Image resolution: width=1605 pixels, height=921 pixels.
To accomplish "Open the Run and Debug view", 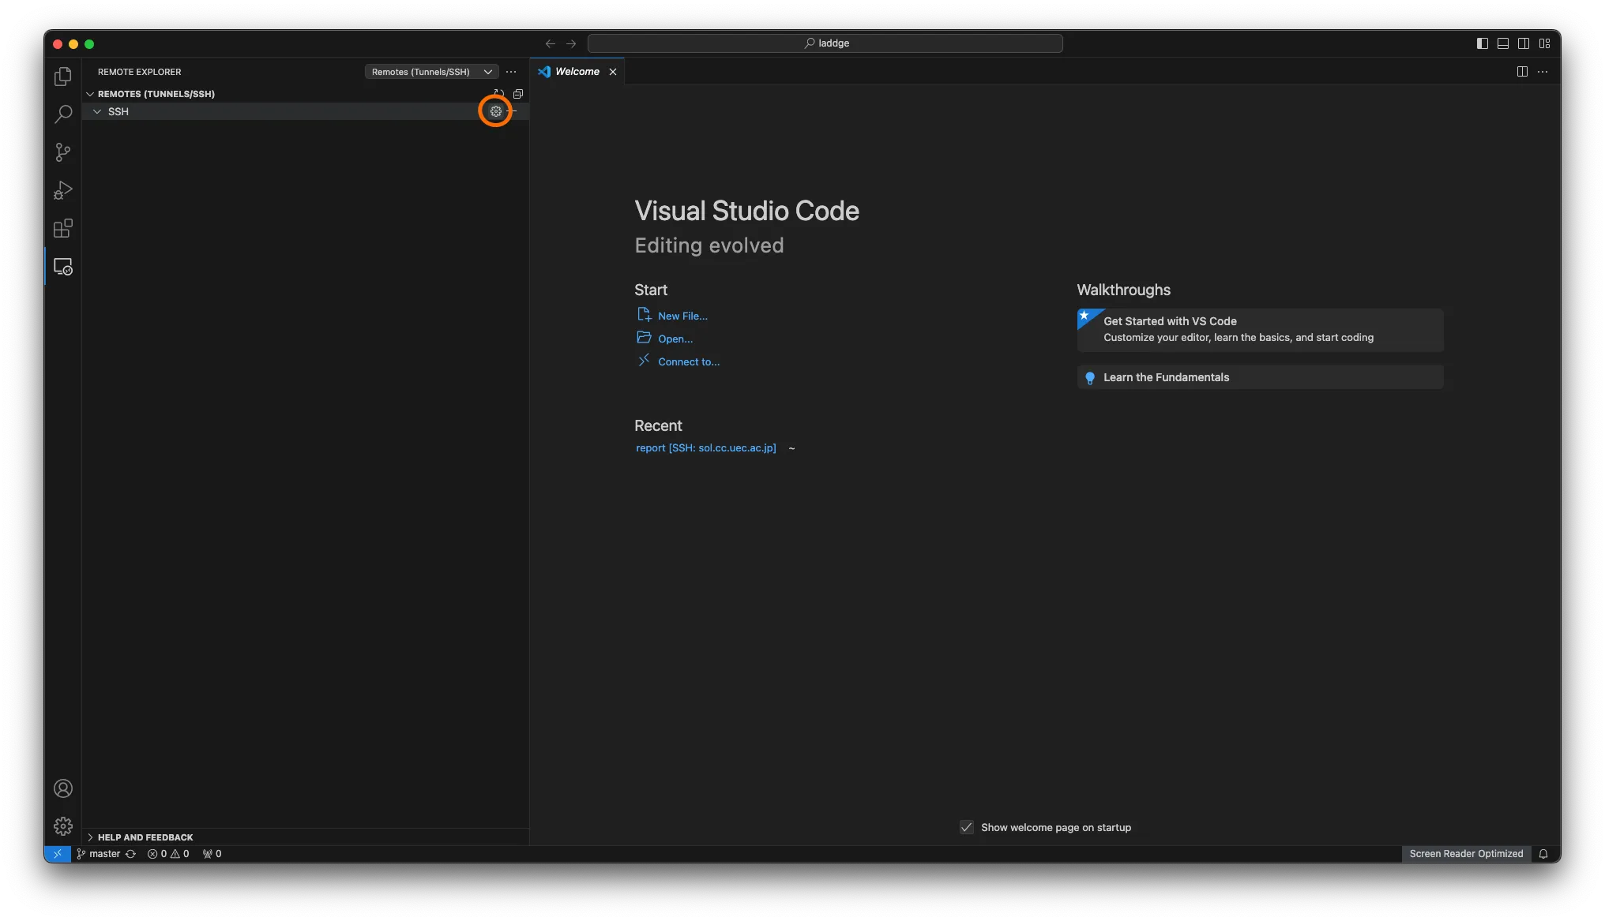I will point(63,190).
